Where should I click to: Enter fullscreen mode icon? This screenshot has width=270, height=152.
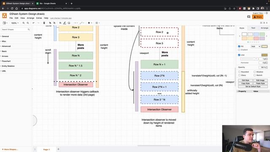pyautogui.click(x=261, y=23)
